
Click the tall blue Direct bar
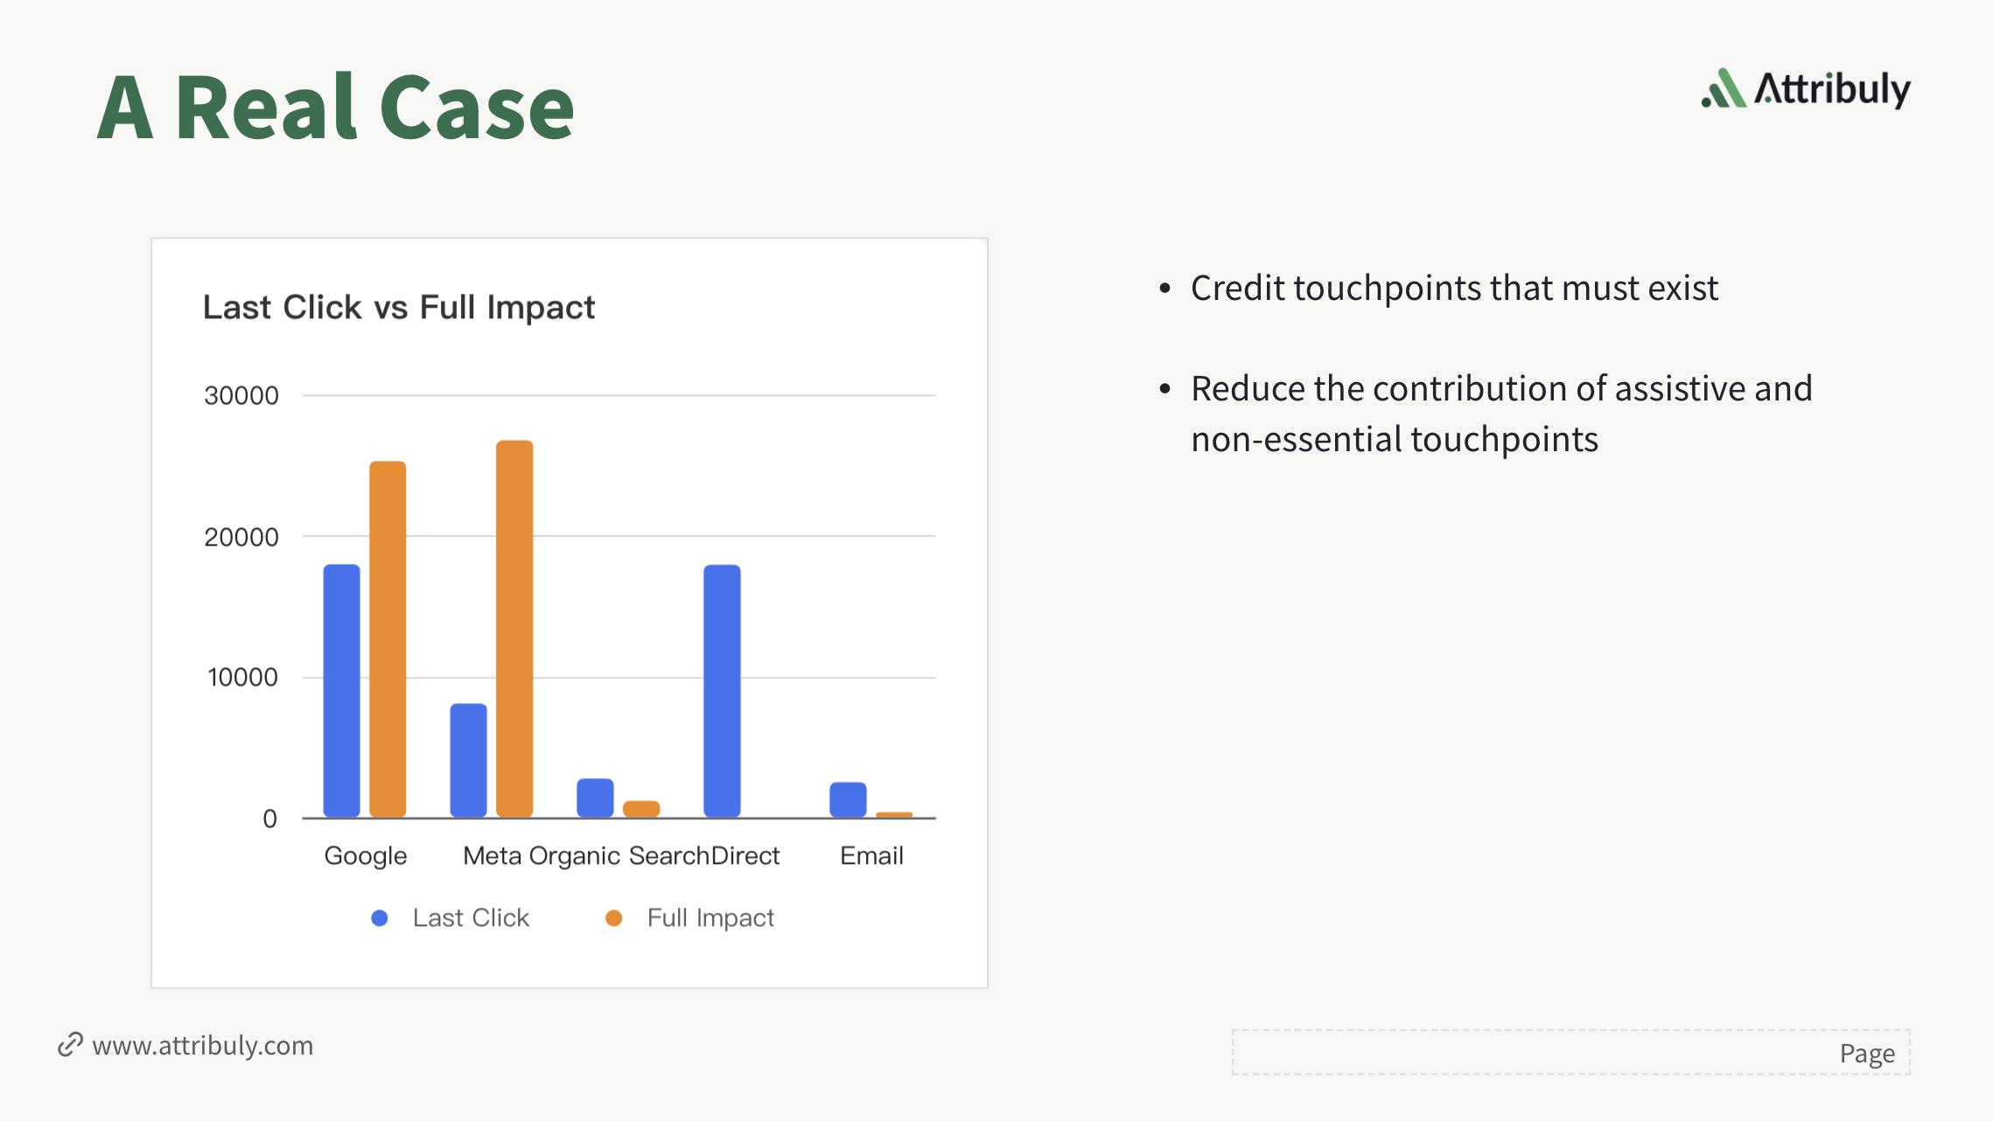722,691
